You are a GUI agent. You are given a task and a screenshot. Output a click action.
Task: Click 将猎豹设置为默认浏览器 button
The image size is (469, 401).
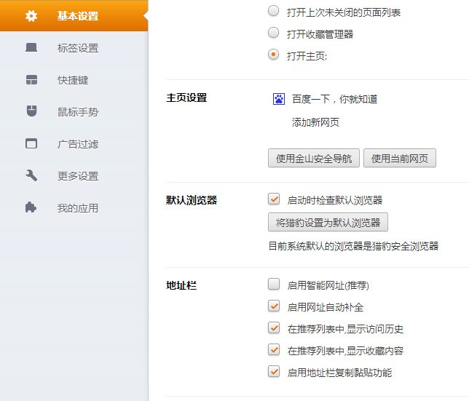pos(328,222)
